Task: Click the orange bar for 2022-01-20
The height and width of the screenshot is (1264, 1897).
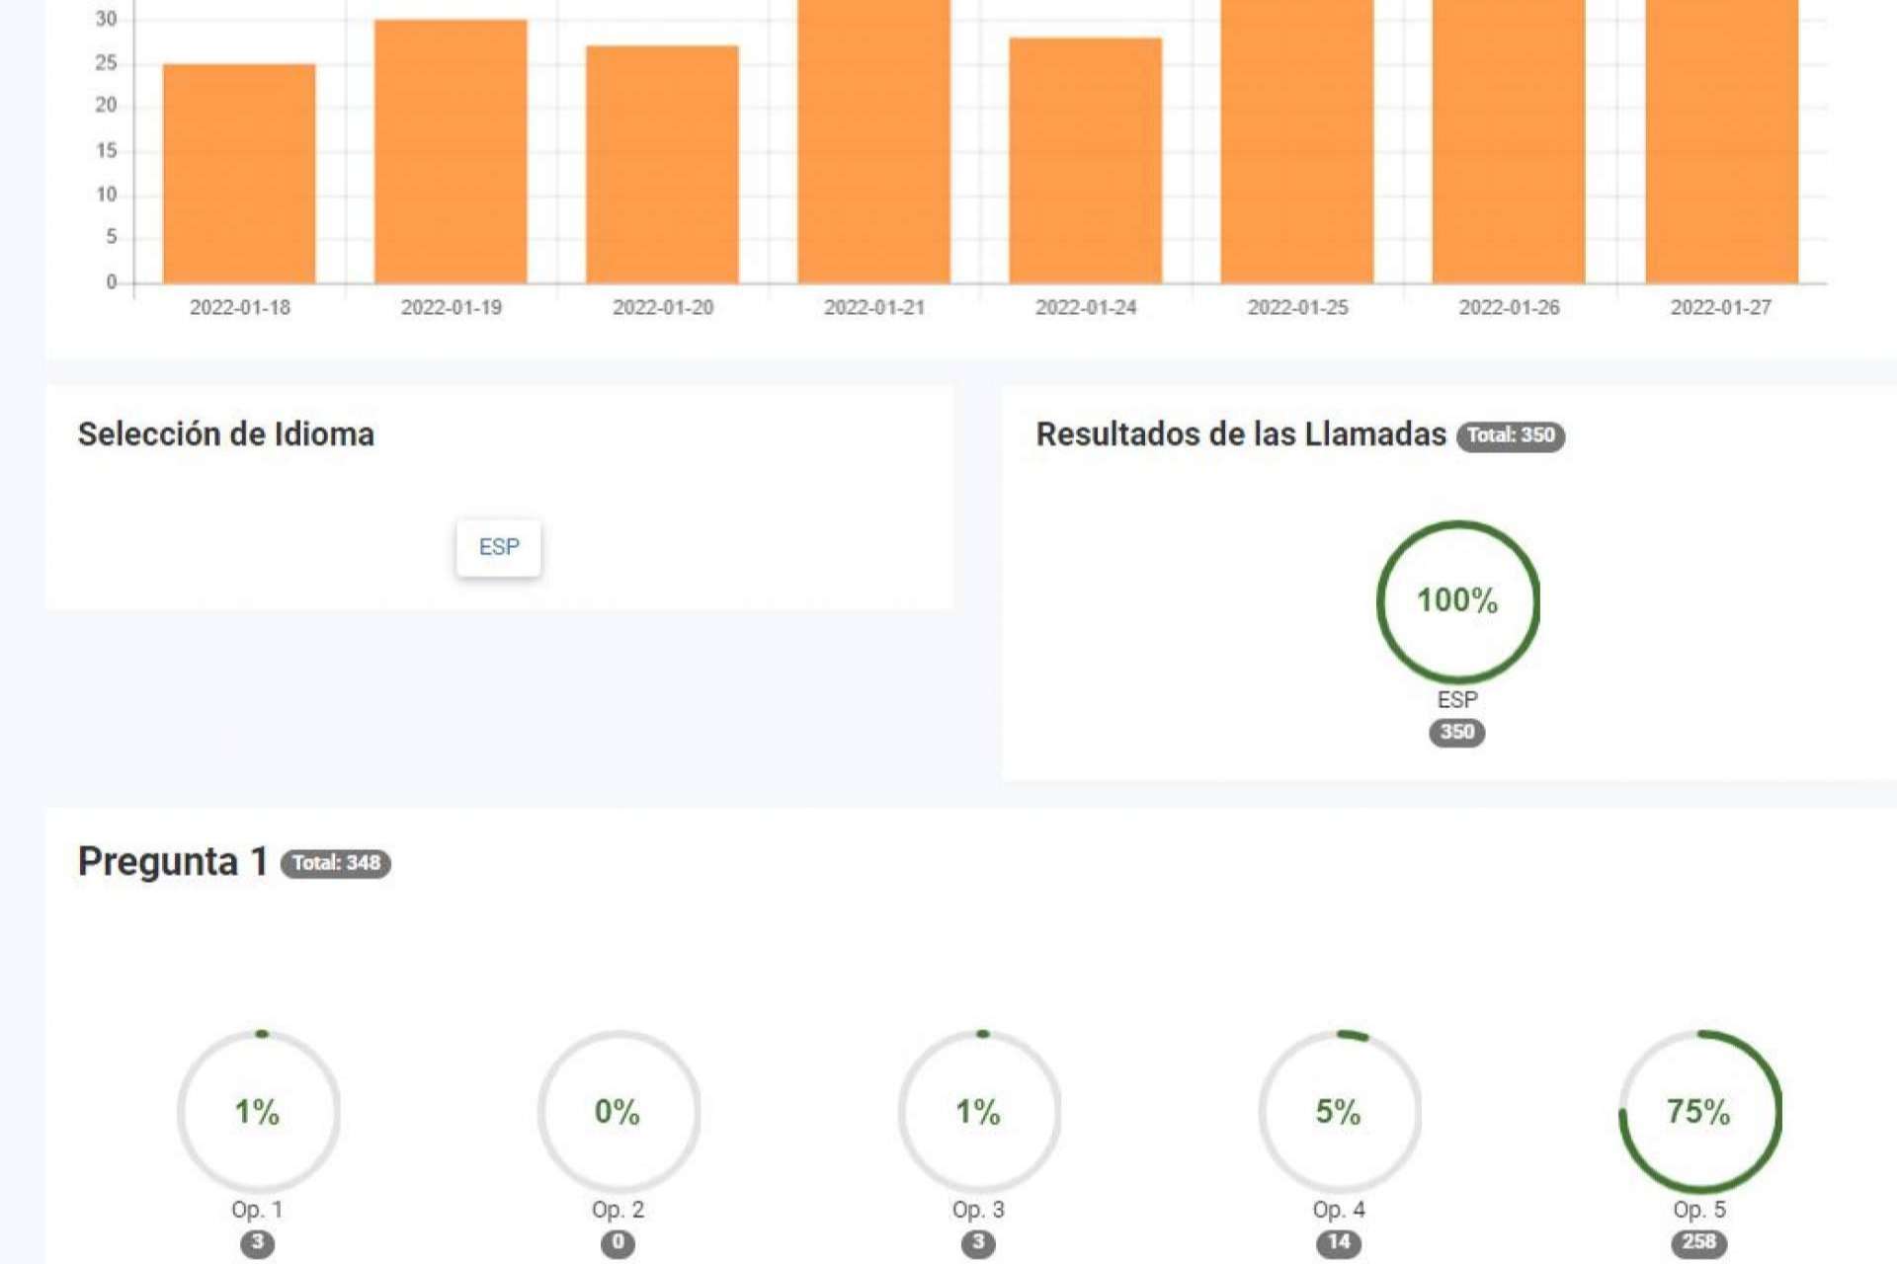Action: click(x=662, y=164)
